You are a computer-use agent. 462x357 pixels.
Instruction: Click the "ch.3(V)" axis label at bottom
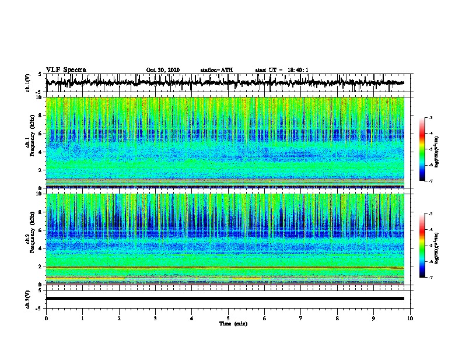click(x=28, y=299)
